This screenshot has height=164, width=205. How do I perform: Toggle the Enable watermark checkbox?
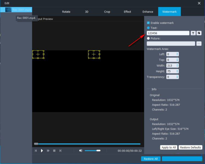tap(148, 23)
